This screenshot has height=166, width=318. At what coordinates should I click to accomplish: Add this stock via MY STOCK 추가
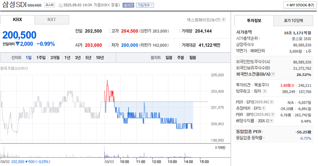click(x=300, y=5)
